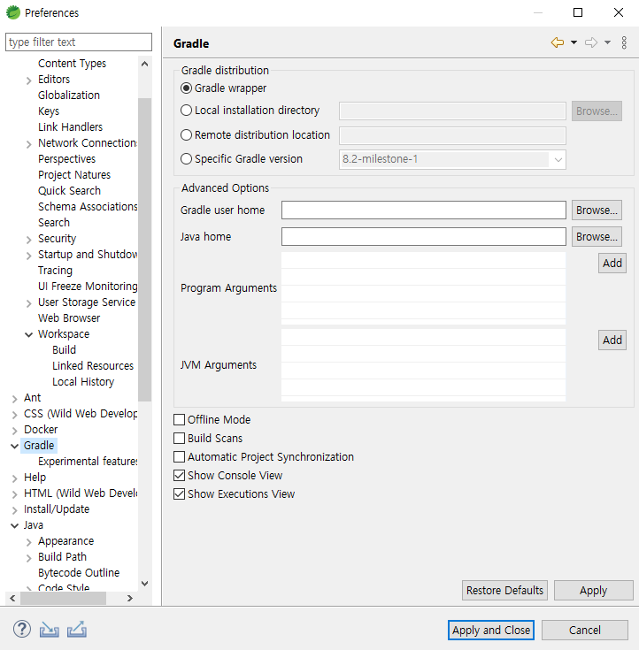Click the Gradle user home field

coord(424,210)
